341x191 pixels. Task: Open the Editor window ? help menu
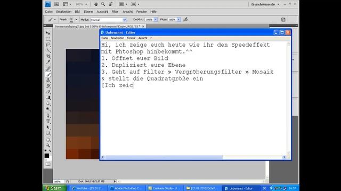click(151, 38)
